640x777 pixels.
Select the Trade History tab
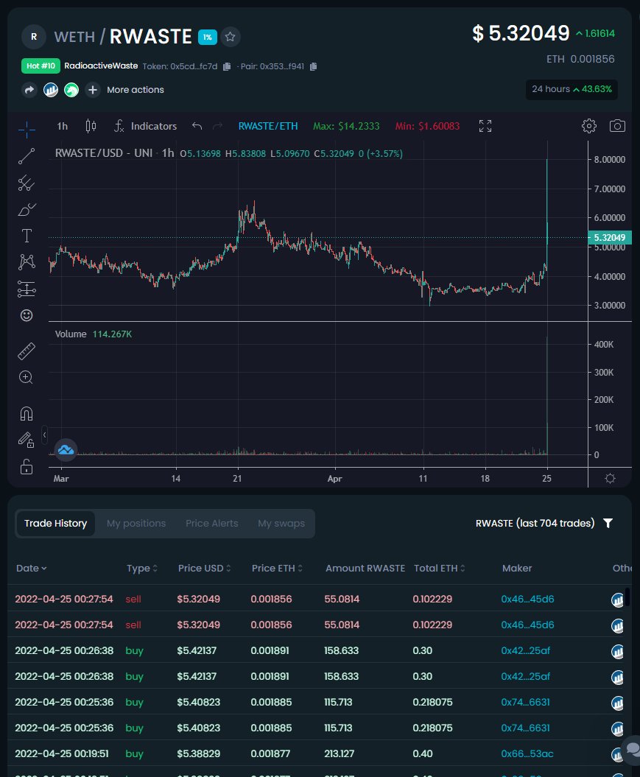55,524
